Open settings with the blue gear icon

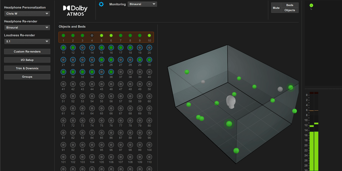pyautogui.click(x=101, y=4)
